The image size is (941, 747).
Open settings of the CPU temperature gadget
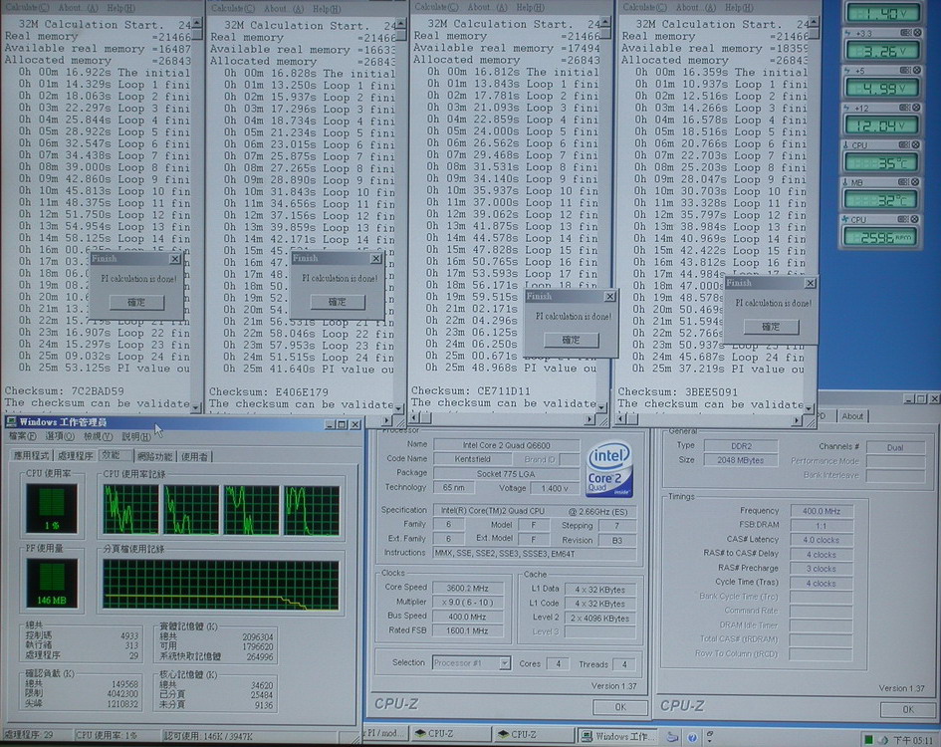click(904, 144)
